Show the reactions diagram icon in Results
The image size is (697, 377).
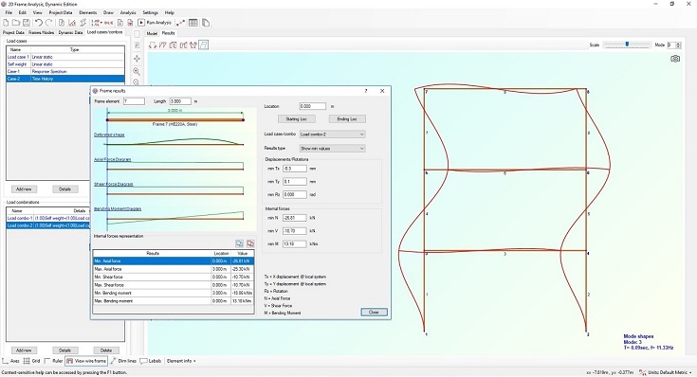click(153, 45)
